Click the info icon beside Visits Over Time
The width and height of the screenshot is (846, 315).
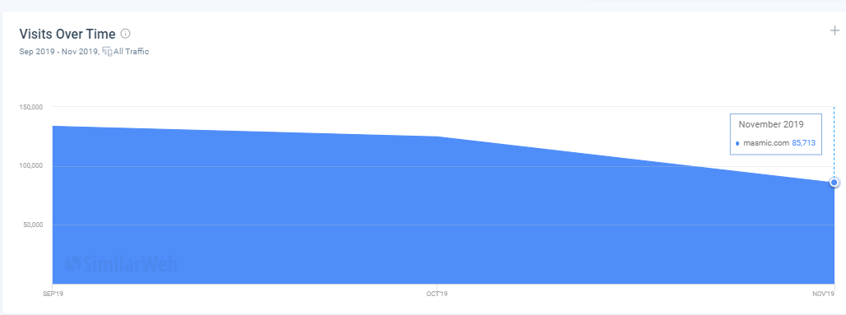coord(125,34)
